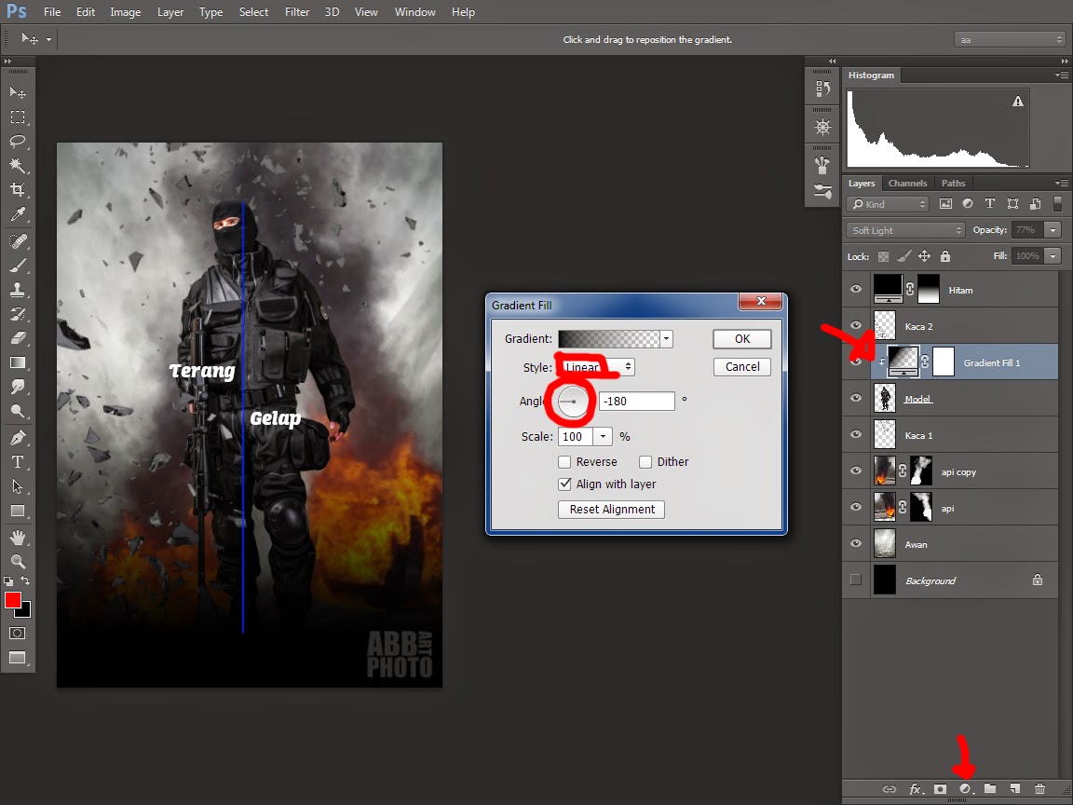Select the Lasso tool
1073x805 pixels.
18,142
